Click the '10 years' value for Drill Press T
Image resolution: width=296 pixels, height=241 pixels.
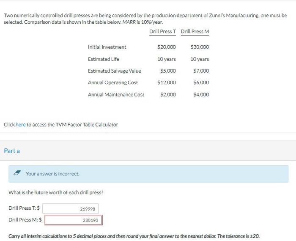(x=167, y=59)
